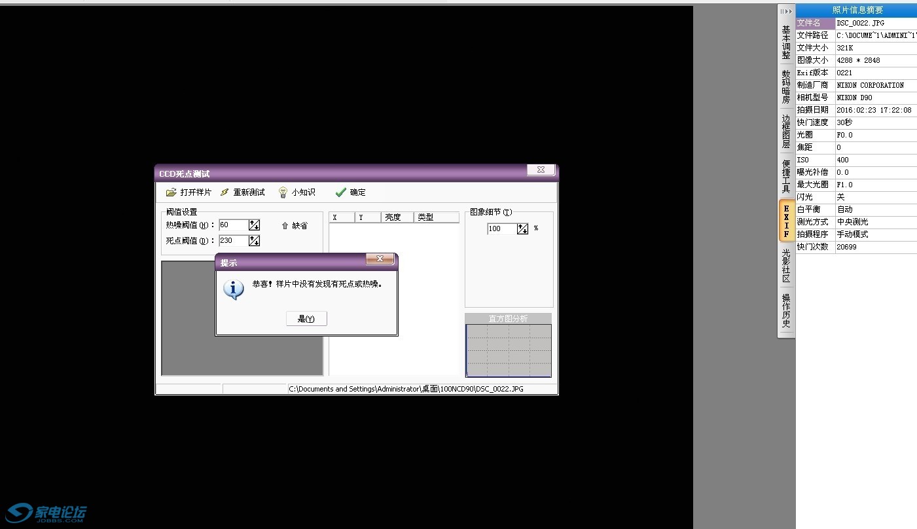Collapse the right sidebar using the arrow handle
917x529 pixels.
(x=786, y=12)
